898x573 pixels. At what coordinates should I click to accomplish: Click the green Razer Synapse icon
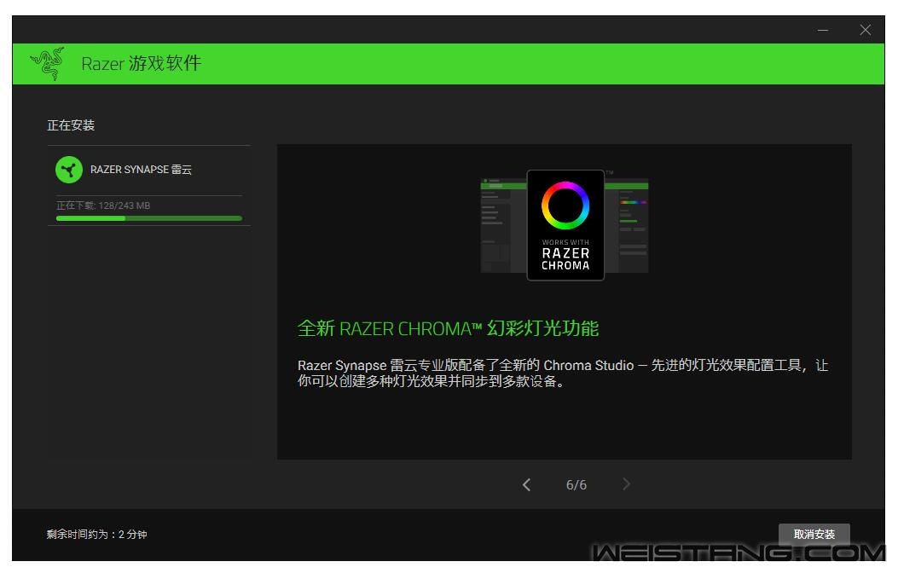tap(68, 170)
